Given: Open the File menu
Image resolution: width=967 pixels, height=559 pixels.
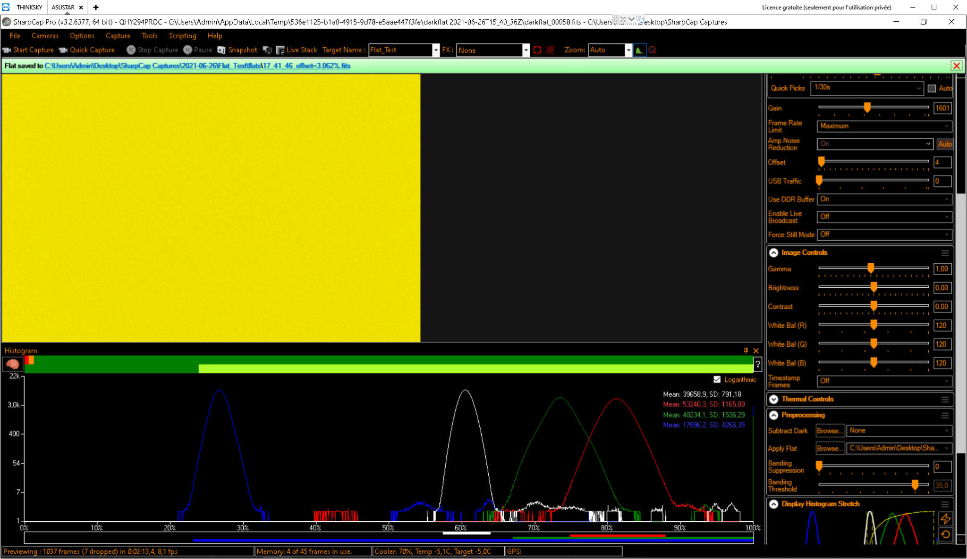Looking at the screenshot, I should tap(15, 36).
